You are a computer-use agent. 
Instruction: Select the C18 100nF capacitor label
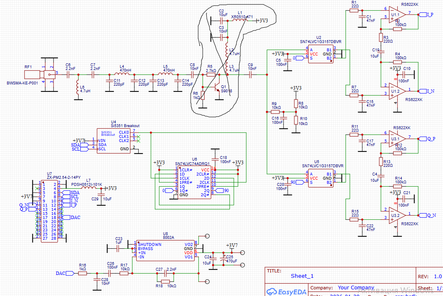pyautogui.click(x=225, y=160)
